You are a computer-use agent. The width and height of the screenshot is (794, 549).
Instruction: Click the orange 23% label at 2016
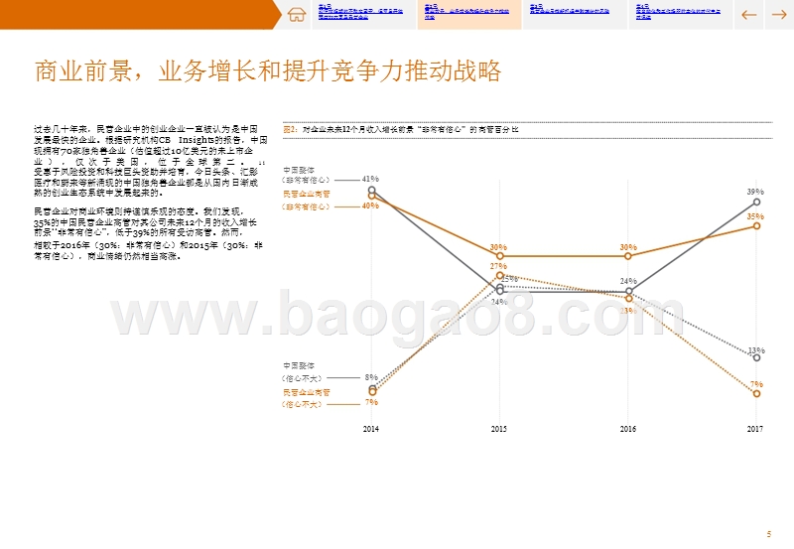(628, 311)
